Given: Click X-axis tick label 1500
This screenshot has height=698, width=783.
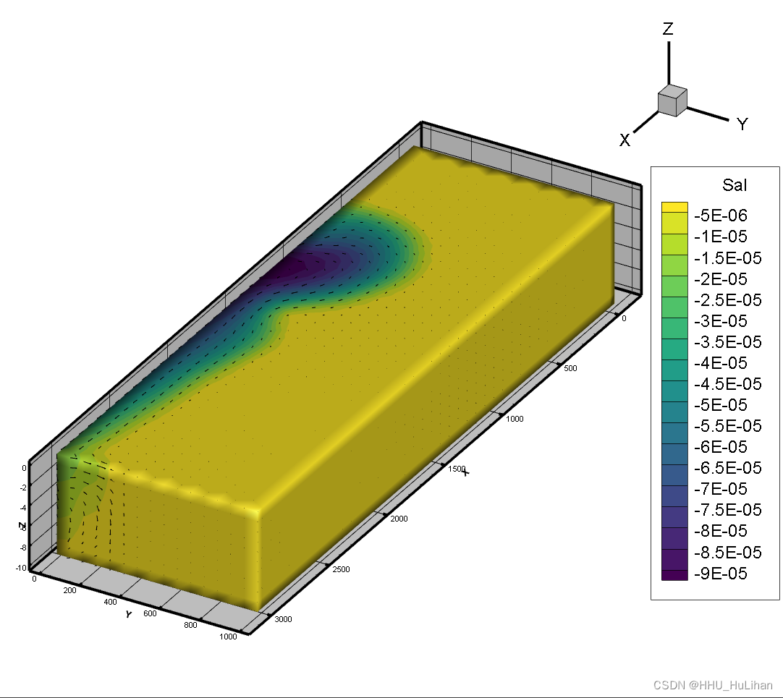Looking at the screenshot, I should pos(457,469).
